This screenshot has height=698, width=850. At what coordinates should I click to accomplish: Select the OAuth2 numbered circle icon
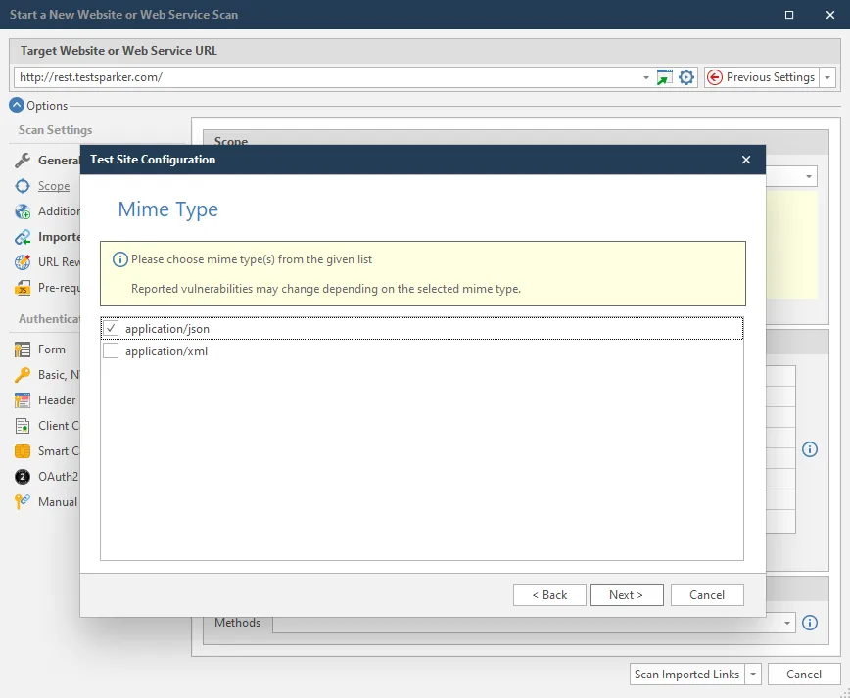point(22,476)
